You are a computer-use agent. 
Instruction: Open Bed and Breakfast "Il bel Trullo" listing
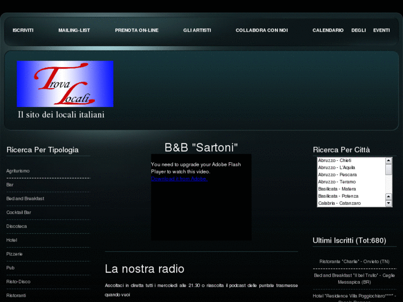coord(354,279)
